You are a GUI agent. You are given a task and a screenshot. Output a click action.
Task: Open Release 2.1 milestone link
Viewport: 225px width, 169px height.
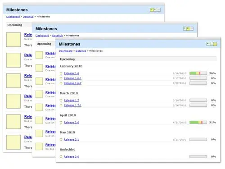(71, 140)
